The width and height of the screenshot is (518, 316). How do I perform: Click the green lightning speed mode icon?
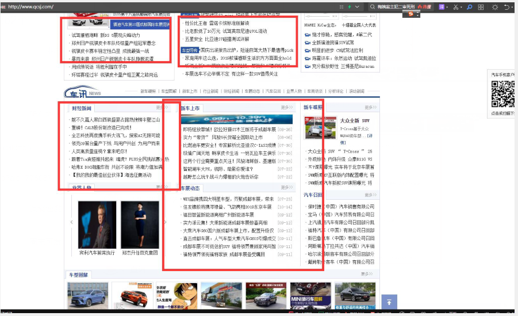[350, 6]
